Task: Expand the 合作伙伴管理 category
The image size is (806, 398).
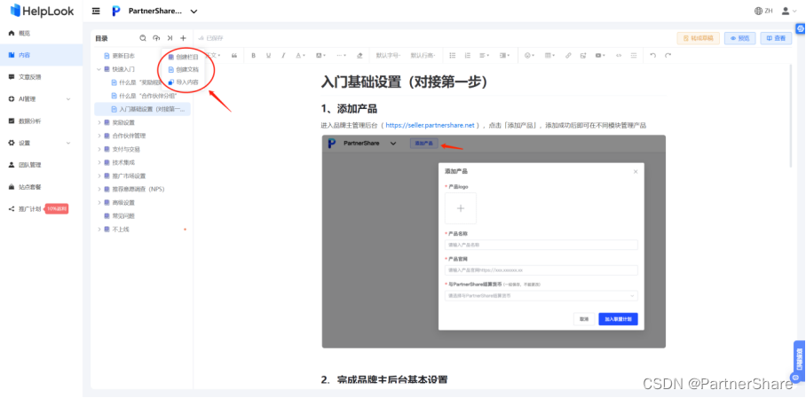Action: [99, 137]
